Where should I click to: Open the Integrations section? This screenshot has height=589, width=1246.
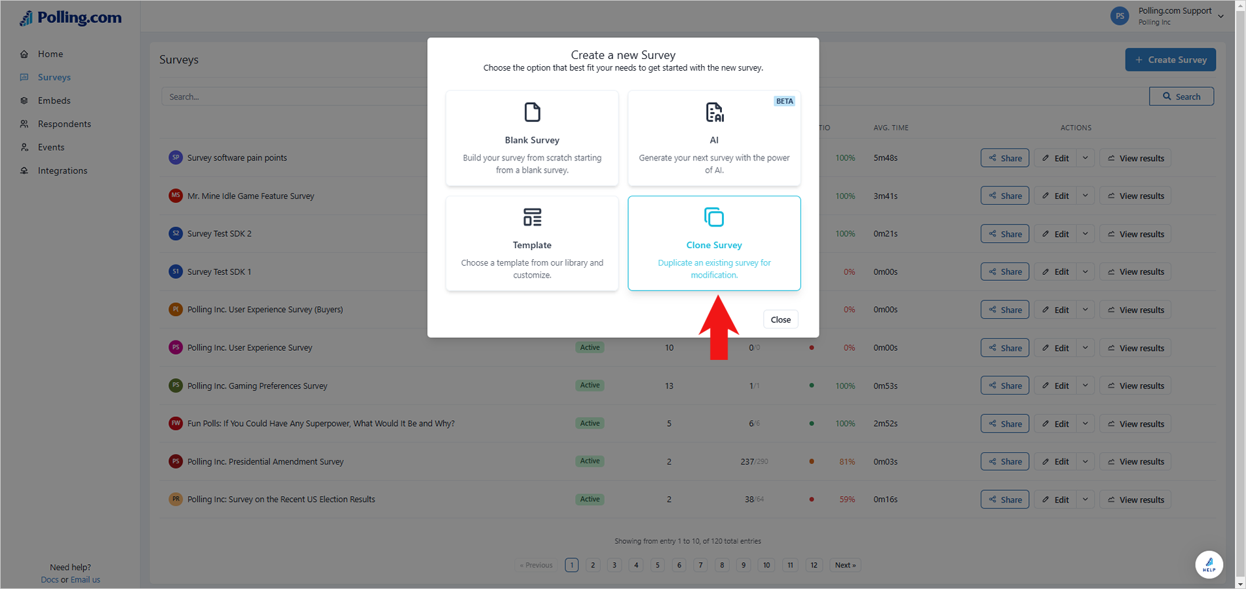(62, 171)
